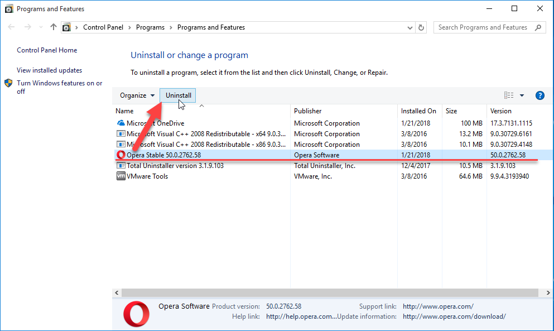Sort by the Version column header
Image resolution: width=554 pixels, height=331 pixels.
tap(500, 111)
